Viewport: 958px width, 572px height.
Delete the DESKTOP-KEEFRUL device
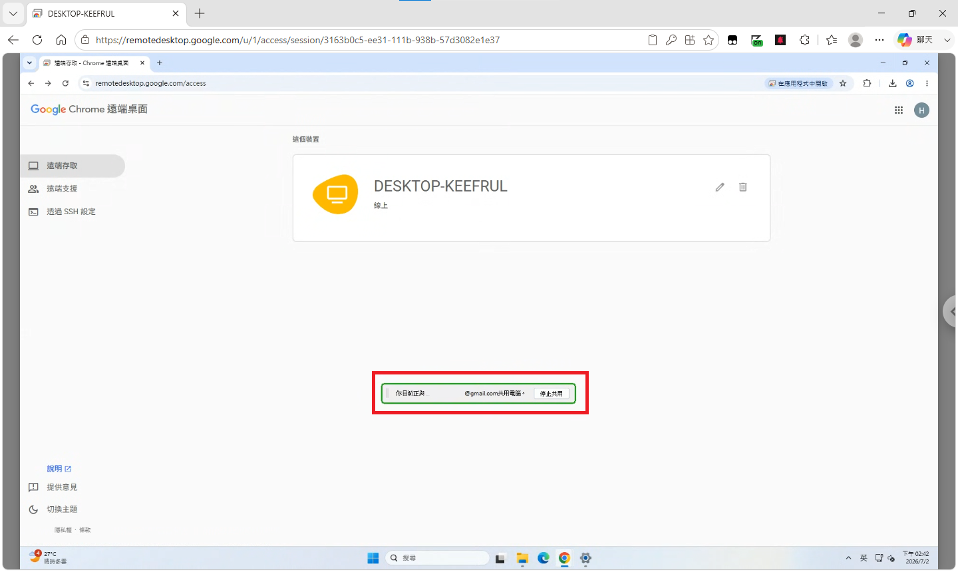pyautogui.click(x=743, y=188)
